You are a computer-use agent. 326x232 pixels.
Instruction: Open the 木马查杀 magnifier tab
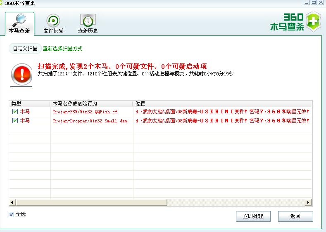click(x=19, y=23)
